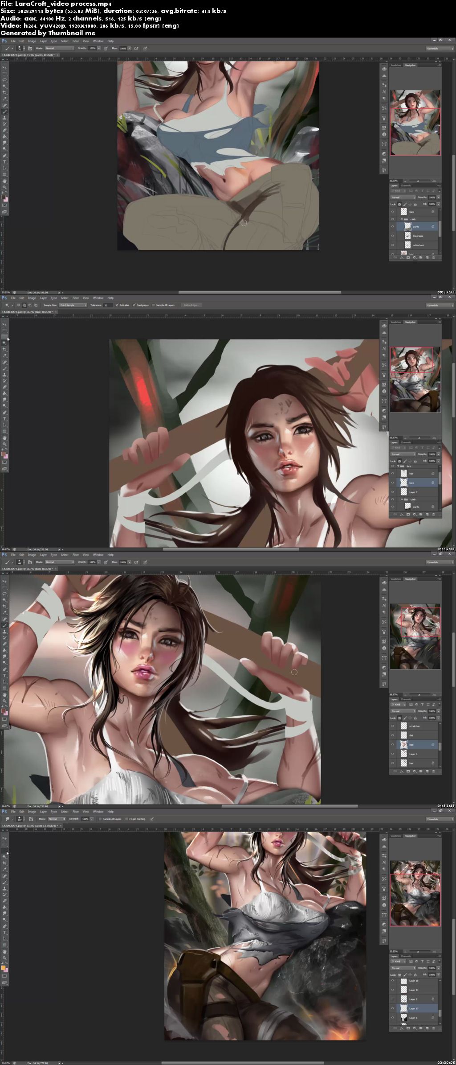Open Filter menu in 00:37:35 frame

[76, 41]
